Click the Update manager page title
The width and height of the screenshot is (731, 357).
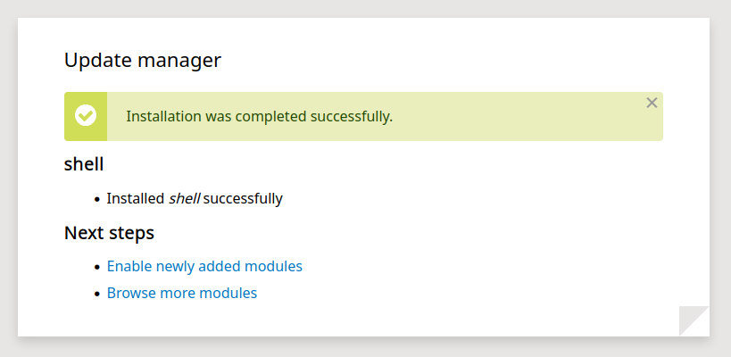click(x=143, y=61)
